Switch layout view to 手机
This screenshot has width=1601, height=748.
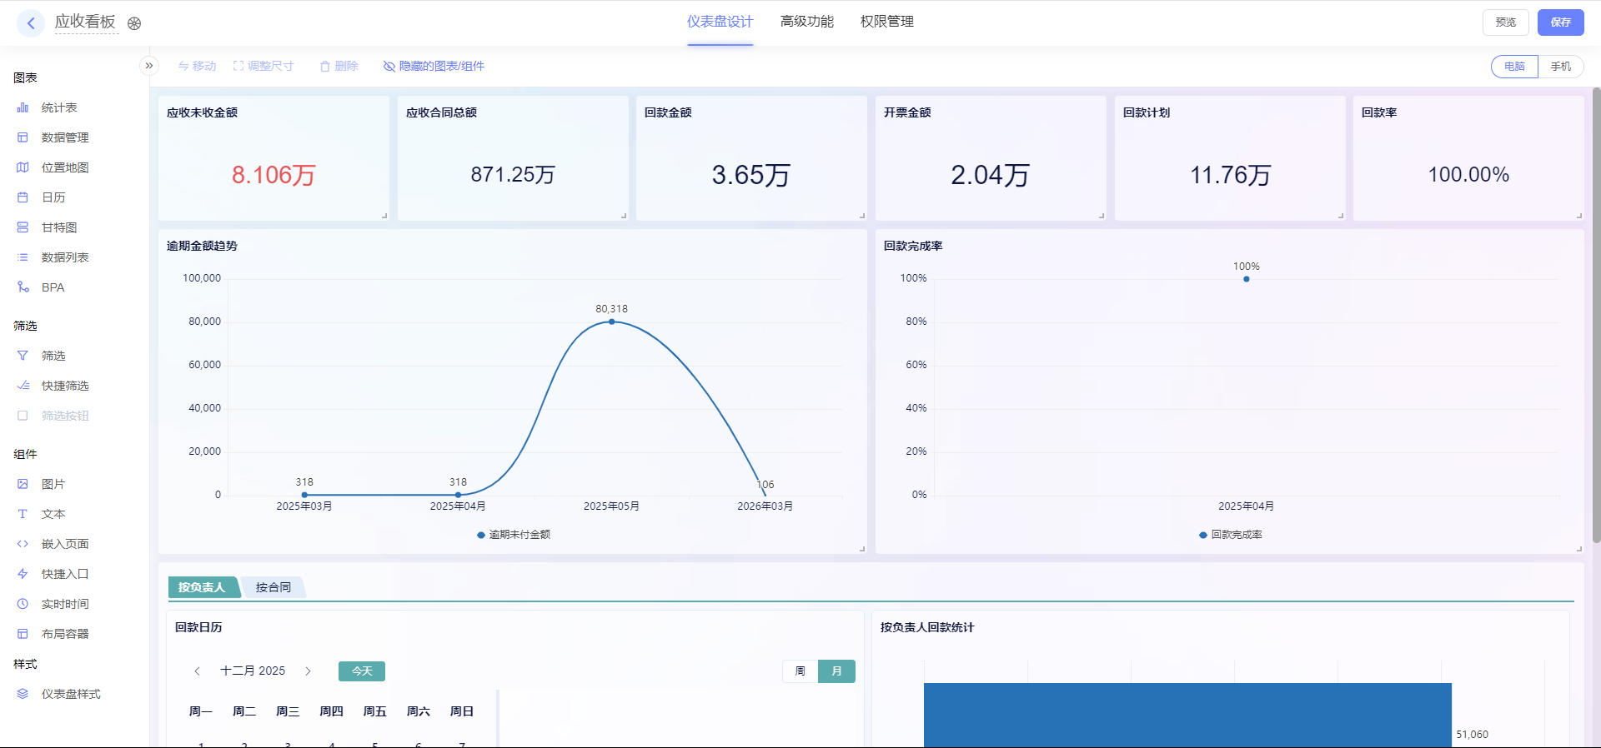click(1560, 67)
